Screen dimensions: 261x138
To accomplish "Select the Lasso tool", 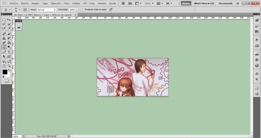I will (4, 24).
